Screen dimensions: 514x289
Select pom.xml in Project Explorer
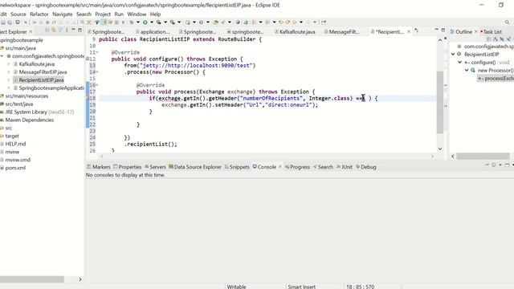point(15,168)
